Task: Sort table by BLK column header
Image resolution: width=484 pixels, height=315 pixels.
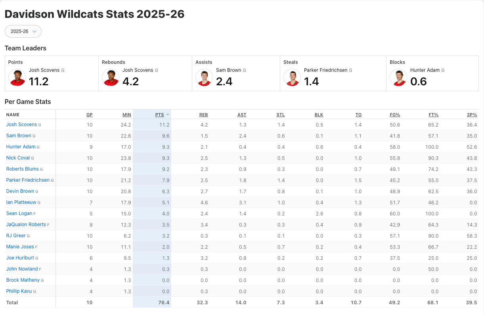Action: (319, 115)
